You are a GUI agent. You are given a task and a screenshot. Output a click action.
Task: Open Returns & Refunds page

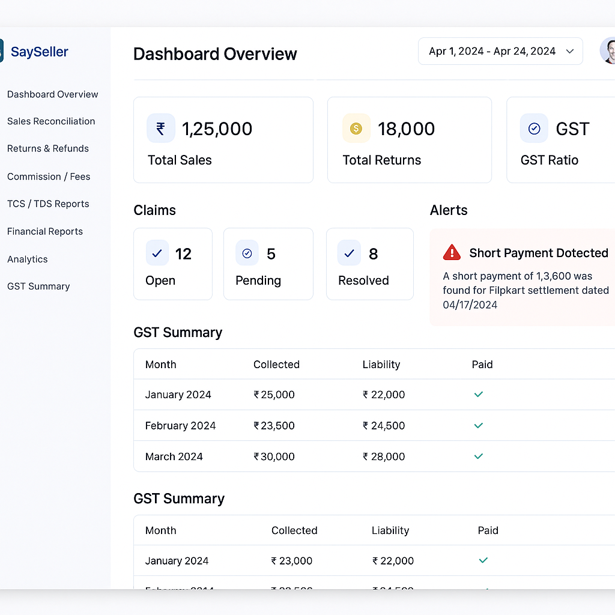coord(48,148)
